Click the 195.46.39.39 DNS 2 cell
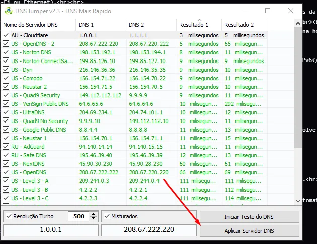Viewport: 317px width, 244px height. coord(146,155)
